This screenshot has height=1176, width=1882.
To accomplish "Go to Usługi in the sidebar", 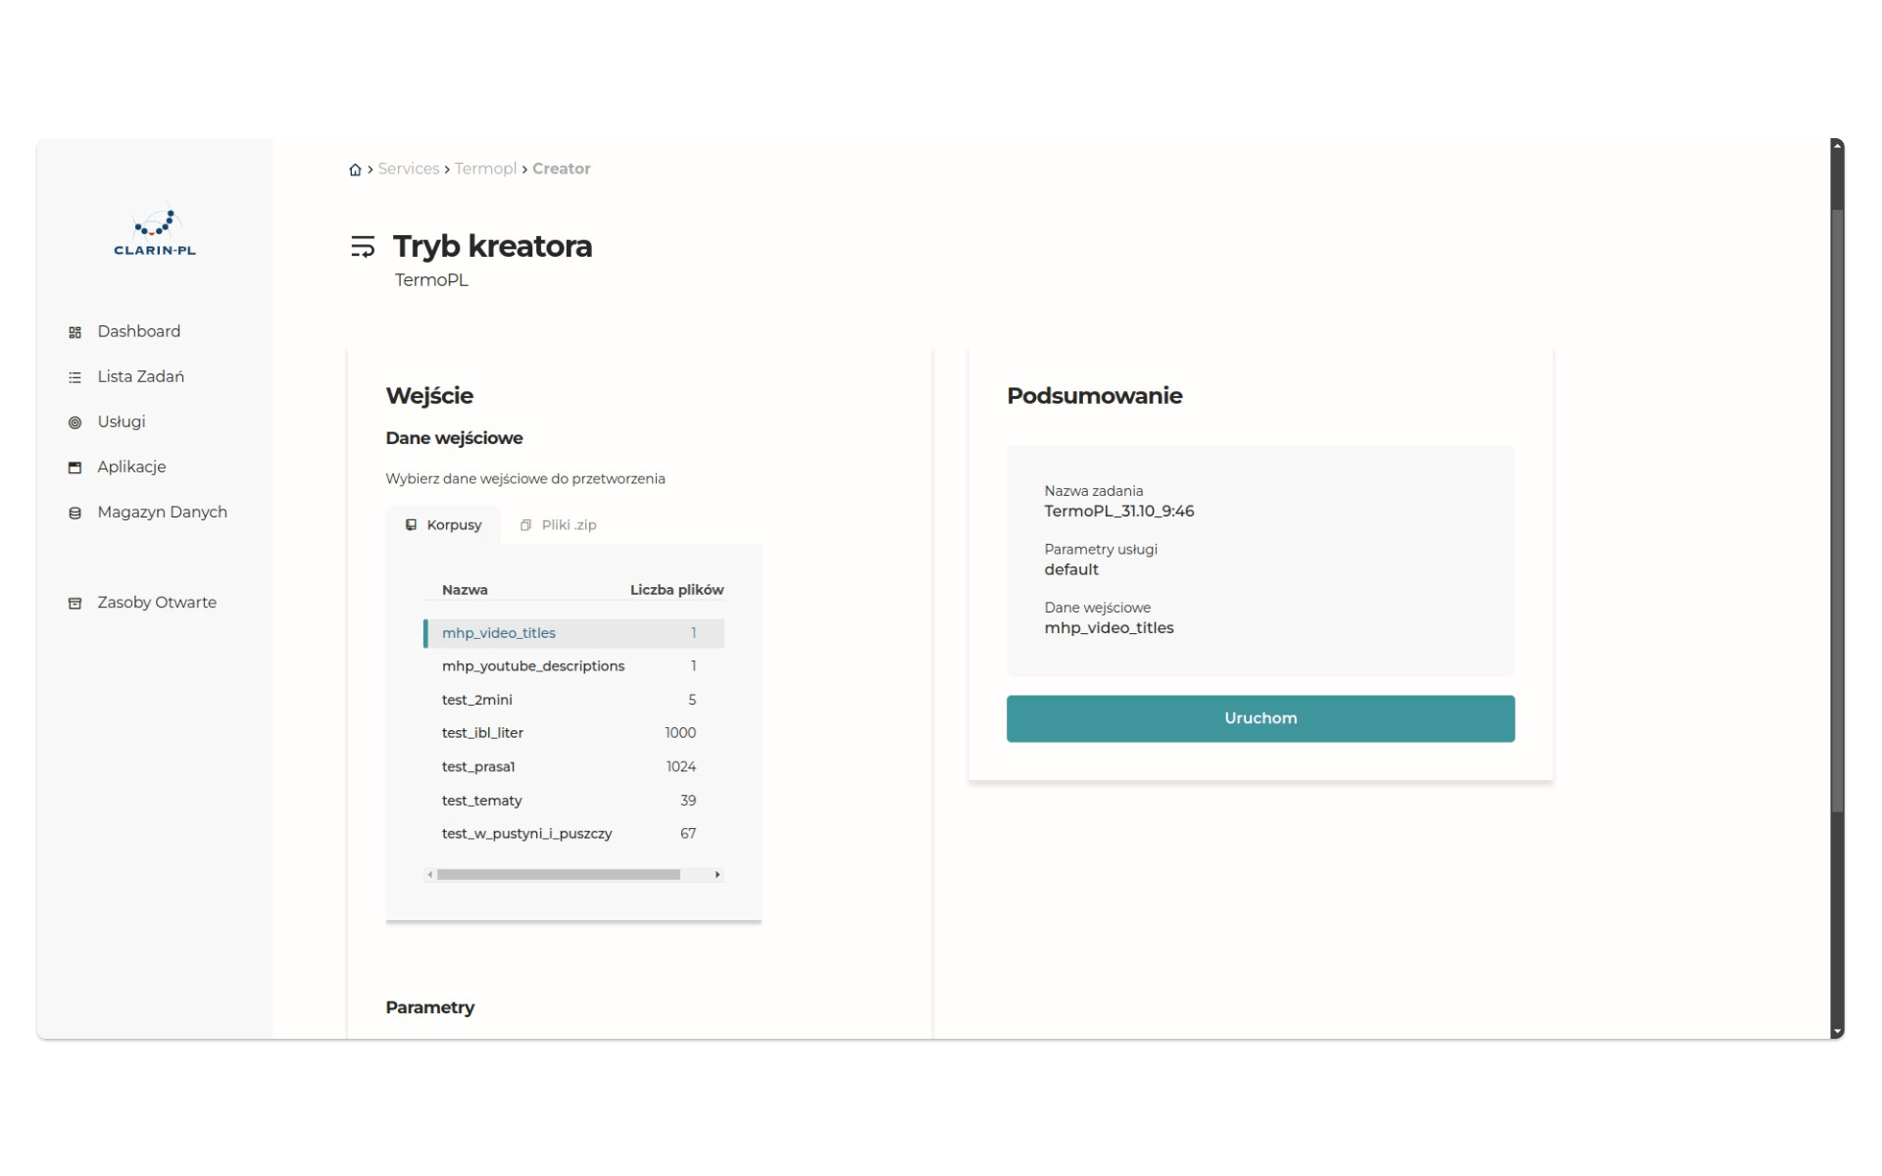I will [121, 421].
